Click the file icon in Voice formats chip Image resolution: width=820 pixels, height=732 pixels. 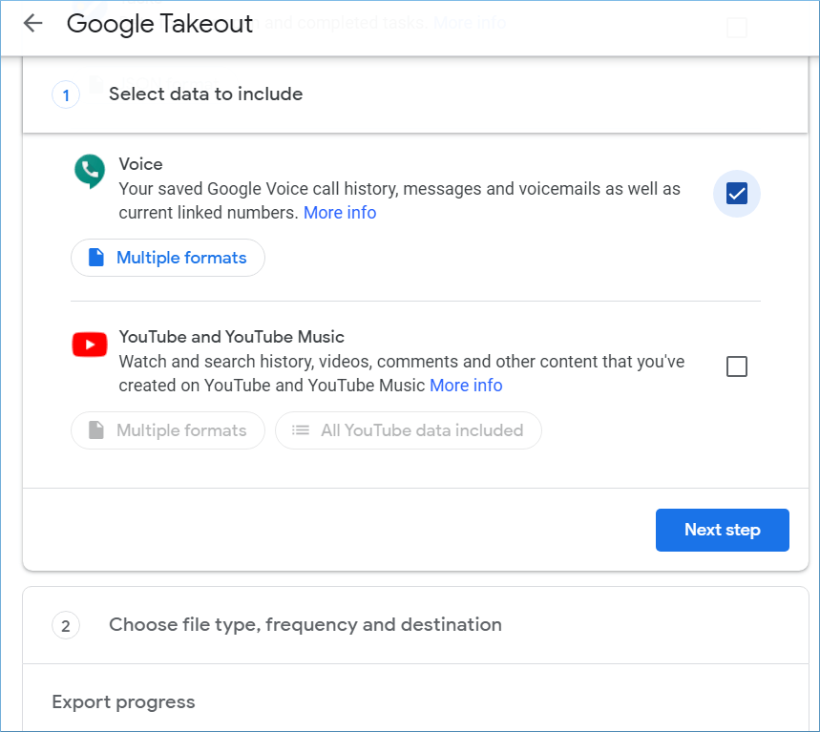(96, 258)
